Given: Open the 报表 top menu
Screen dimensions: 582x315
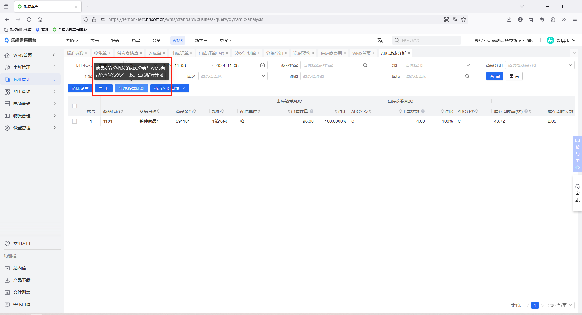Looking at the screenshot, I should point(115,40).
